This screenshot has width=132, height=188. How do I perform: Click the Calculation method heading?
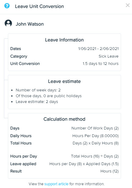[x=64, y=119]
